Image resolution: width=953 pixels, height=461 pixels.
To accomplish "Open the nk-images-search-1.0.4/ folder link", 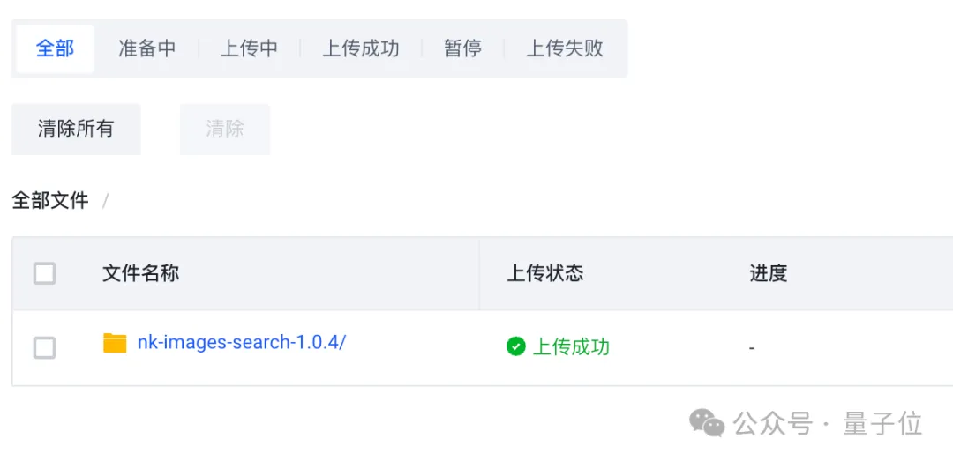I will [241, 343].
